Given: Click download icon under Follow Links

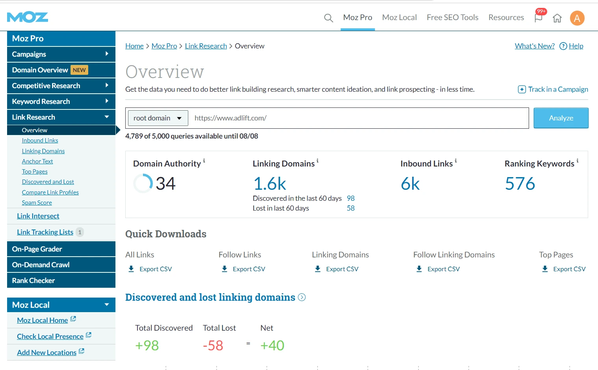Looking at the screenshot, I should click(x=225, y=269).
